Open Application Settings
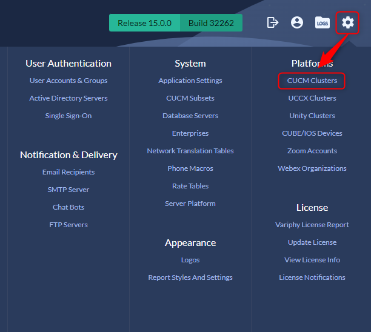The image size is (371, 332). 190,81
